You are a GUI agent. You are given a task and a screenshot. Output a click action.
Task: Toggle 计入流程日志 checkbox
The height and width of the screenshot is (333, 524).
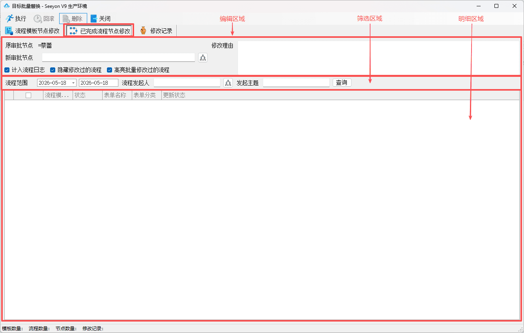tap(7, 70)
